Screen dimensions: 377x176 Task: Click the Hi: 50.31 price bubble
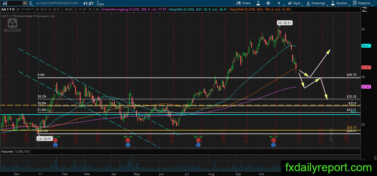(285, 23)
